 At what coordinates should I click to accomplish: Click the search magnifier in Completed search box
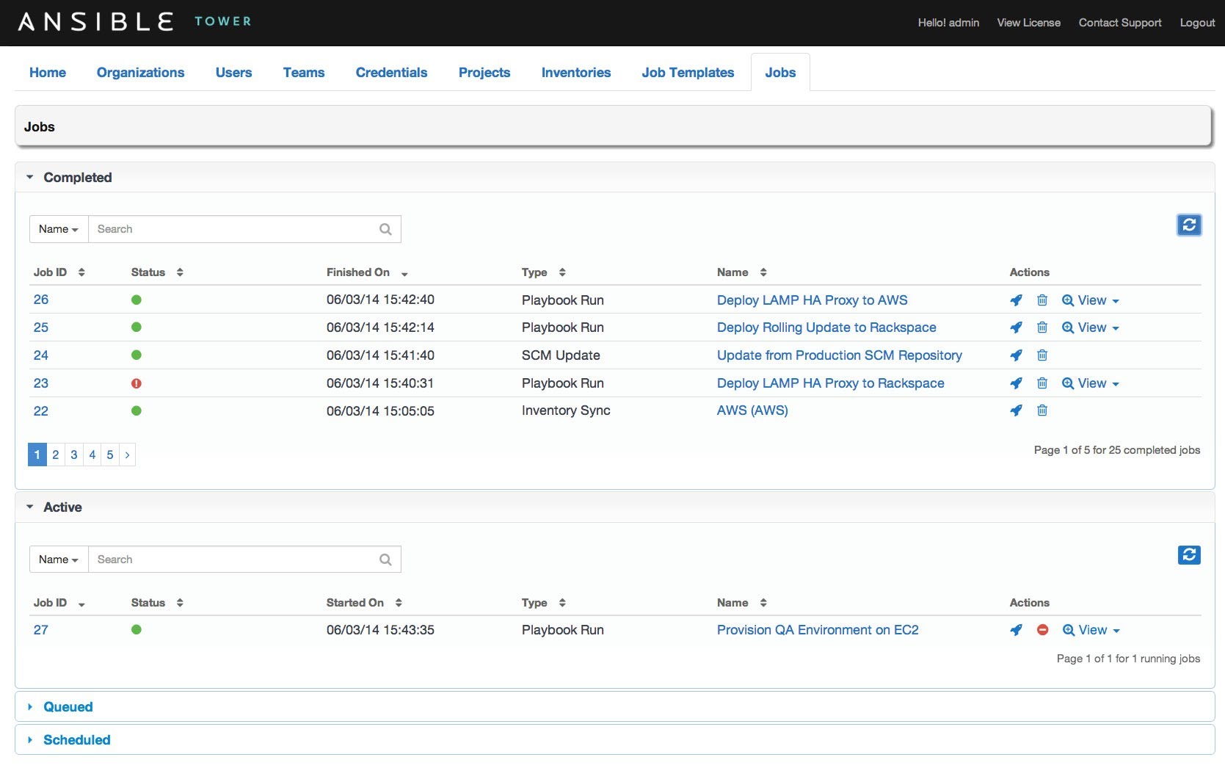385,229
